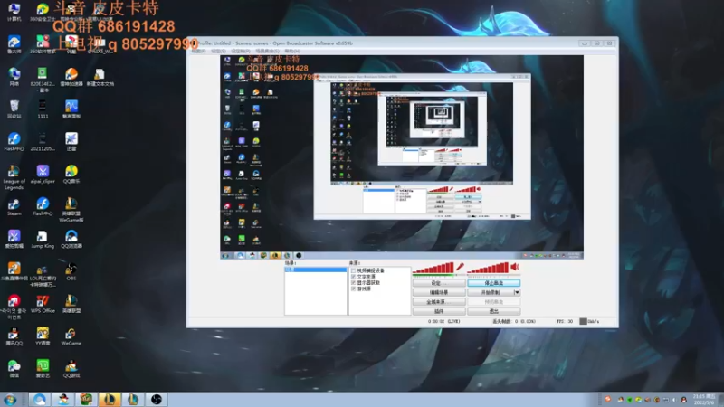The height and width of the screenshot is (407, 724).
Task: Click the 插件 plugins button
Action: click(x=439, y=311)
